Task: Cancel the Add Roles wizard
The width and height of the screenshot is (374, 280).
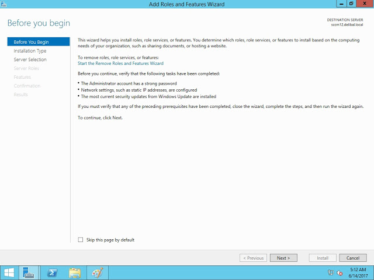Action: coord(352,258)
